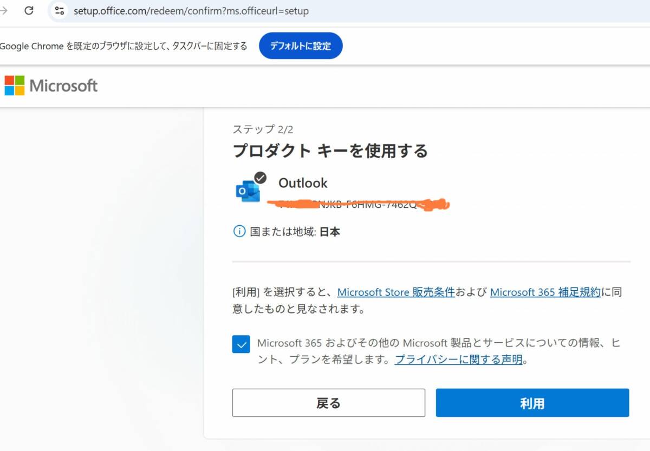Click the info icon beside 国または地域
Image resolution: width=650 pixels, height=451 pixels.
pos(239,232)
